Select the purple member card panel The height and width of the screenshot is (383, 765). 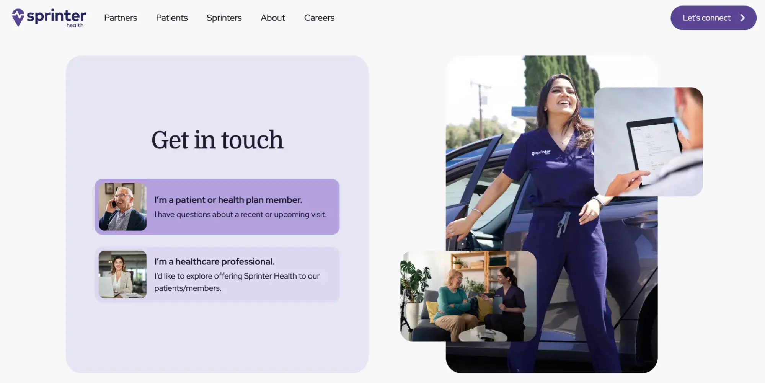point(217,207)
